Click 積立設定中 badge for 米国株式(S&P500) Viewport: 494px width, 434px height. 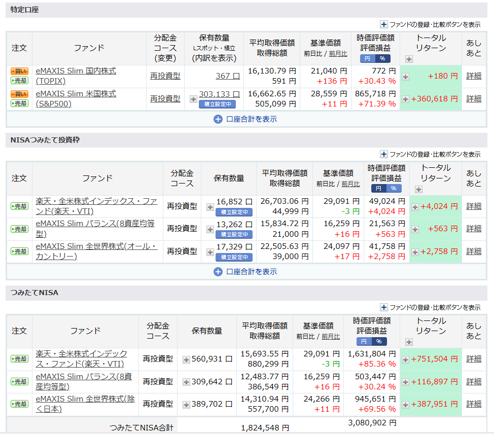point(218,104)
